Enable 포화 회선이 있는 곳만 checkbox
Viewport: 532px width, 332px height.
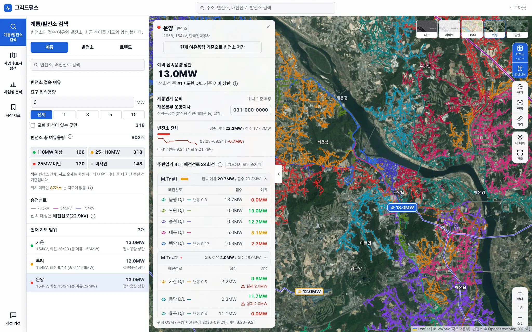pos(33,125)
